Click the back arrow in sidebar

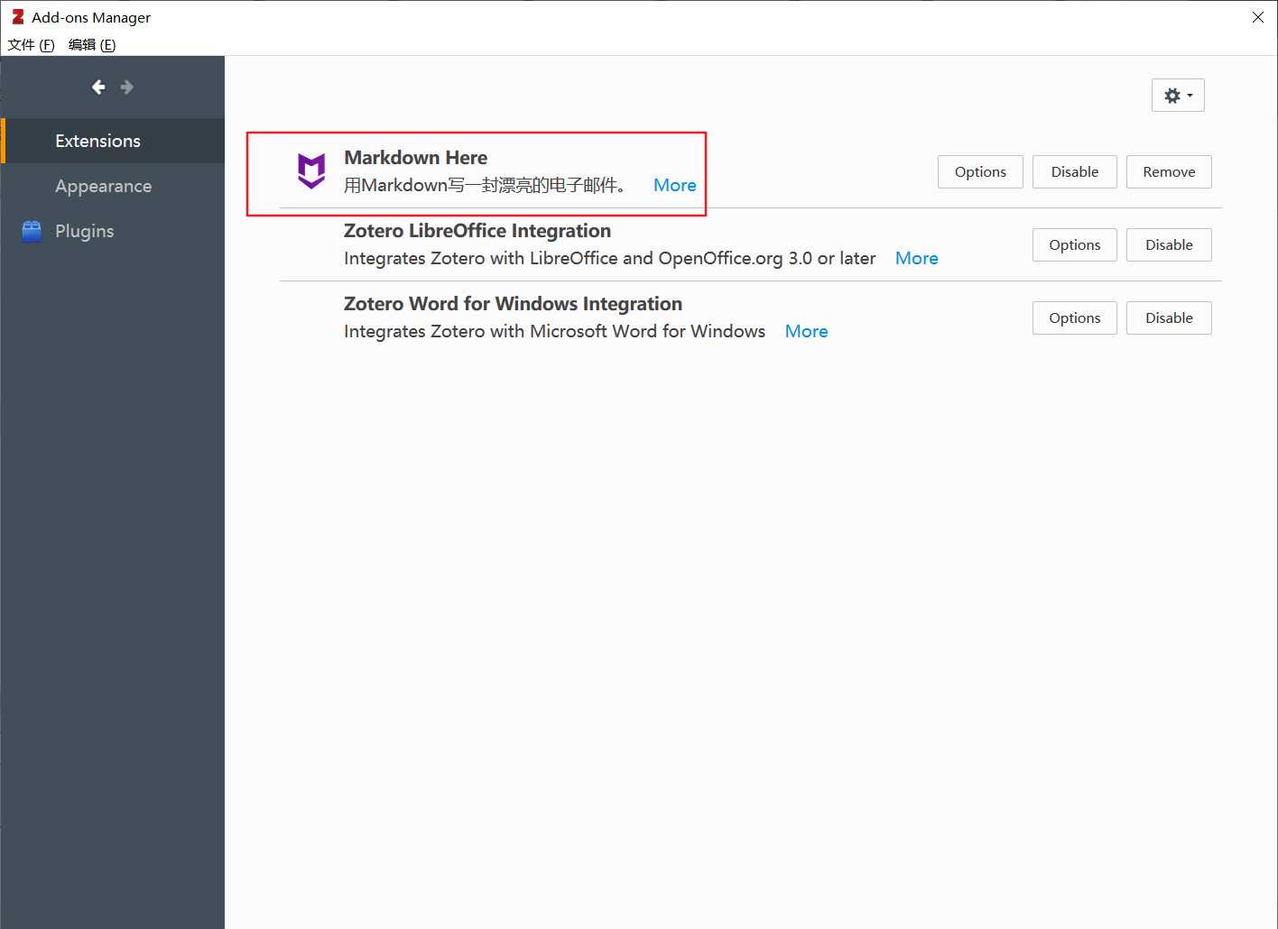(x=98, y=87)
